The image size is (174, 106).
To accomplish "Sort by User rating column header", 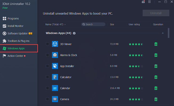I will click(134, 24).
